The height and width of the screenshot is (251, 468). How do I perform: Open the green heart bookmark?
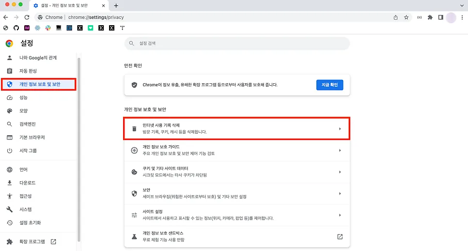tap(91, 28)
